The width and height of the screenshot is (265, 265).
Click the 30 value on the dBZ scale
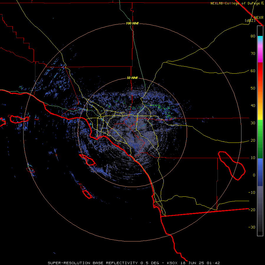click(253, 123)
